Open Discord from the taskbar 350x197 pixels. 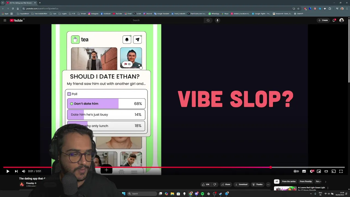tap(196, 194)
